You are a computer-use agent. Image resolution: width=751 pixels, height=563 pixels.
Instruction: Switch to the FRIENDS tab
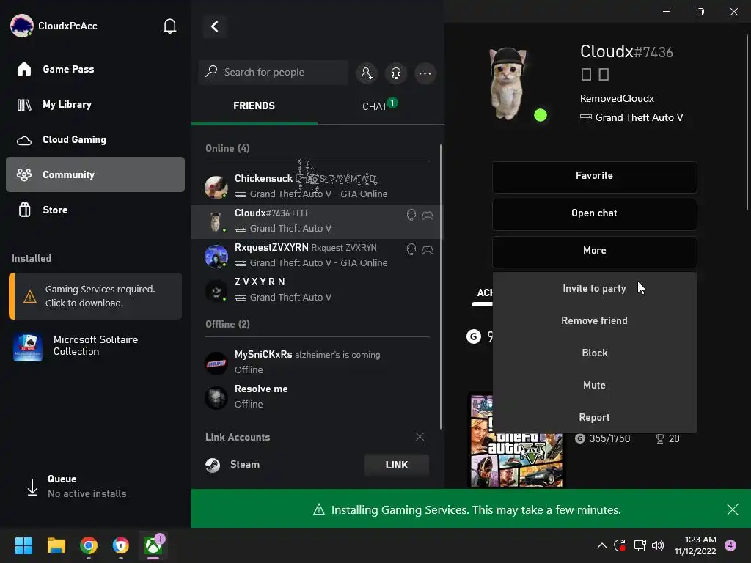[254, 106]
